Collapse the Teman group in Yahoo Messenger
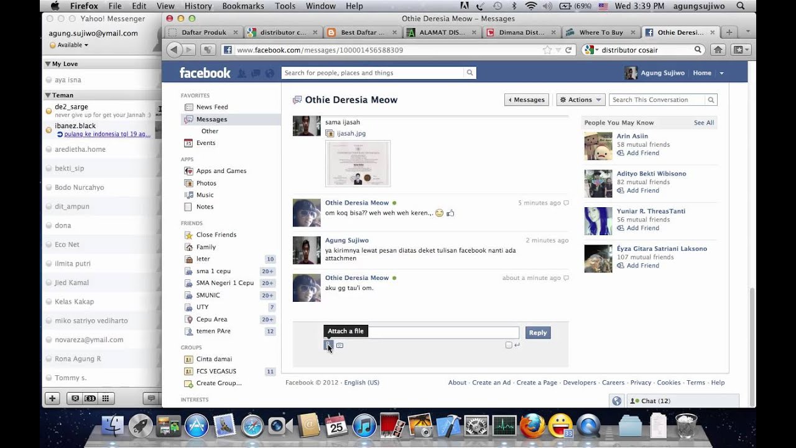This screenshot has height=448, width=796. 48,95
